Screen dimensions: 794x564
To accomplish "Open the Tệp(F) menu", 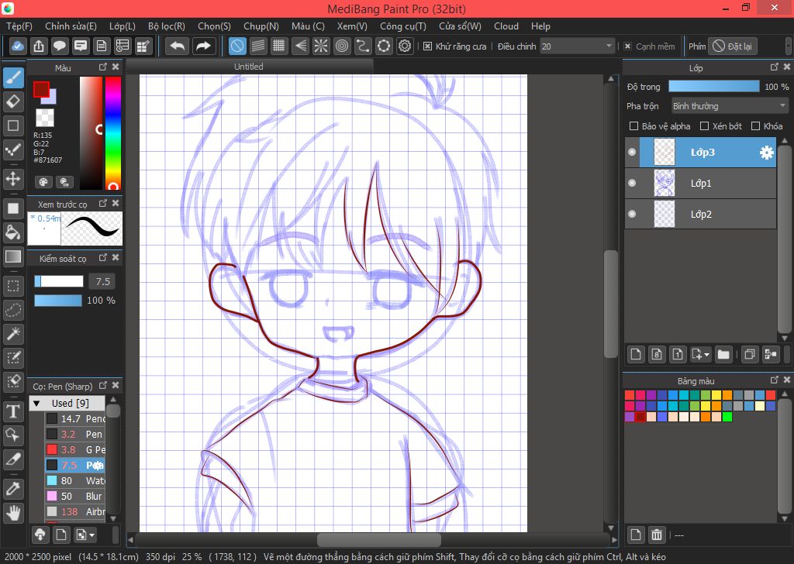I will [19, 26].
